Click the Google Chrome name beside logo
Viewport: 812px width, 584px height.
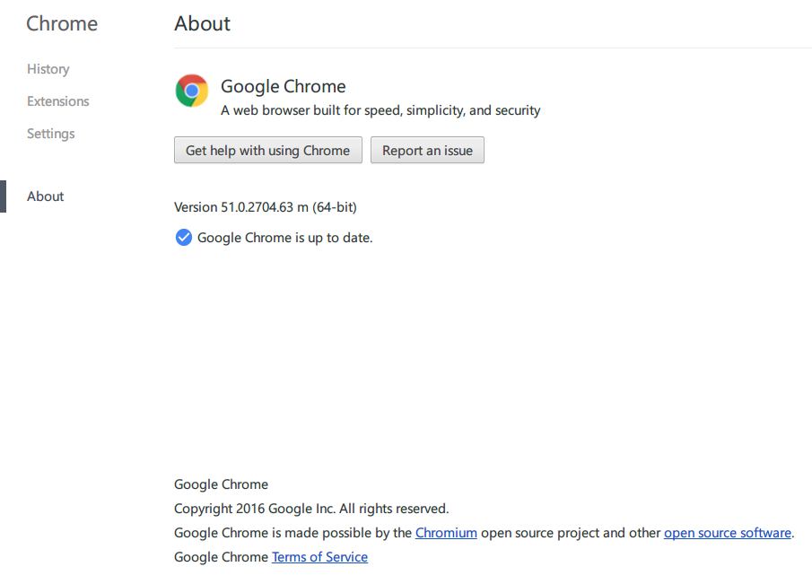tap(283, 87)
